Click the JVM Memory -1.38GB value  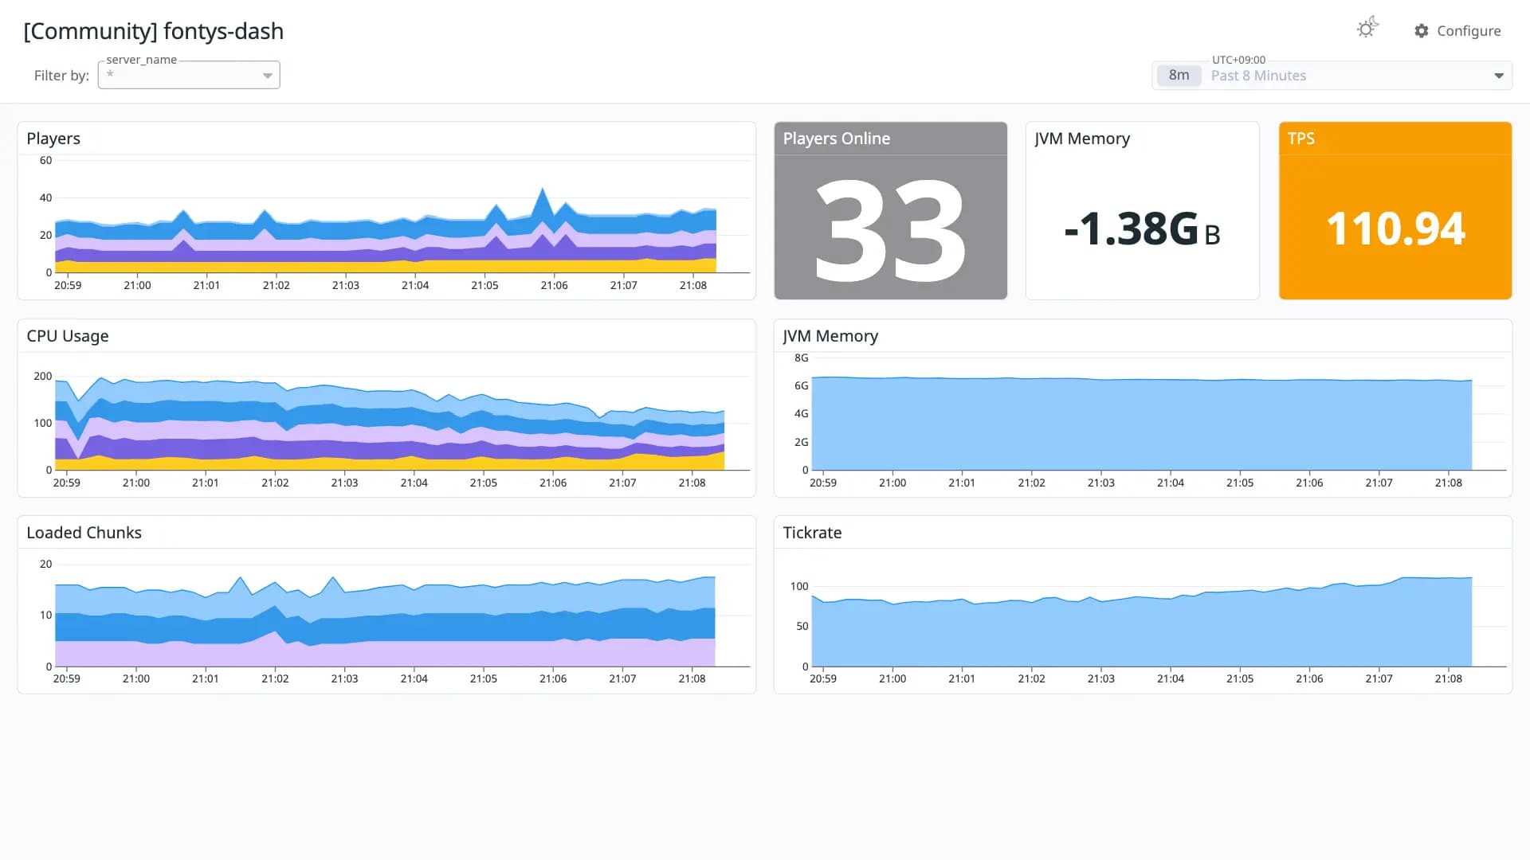click(1142, 229)
